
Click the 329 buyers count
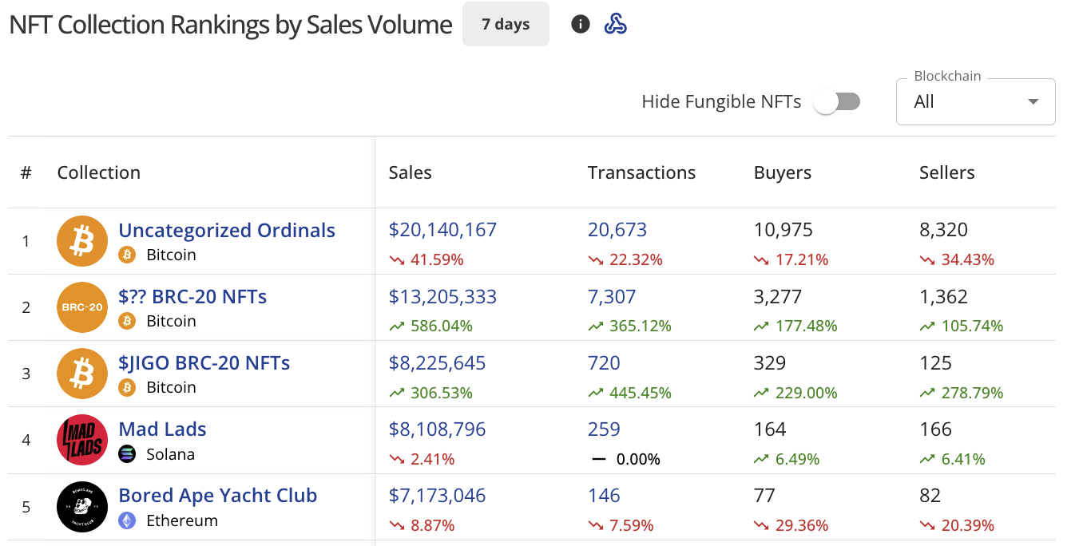click(770, 362)
